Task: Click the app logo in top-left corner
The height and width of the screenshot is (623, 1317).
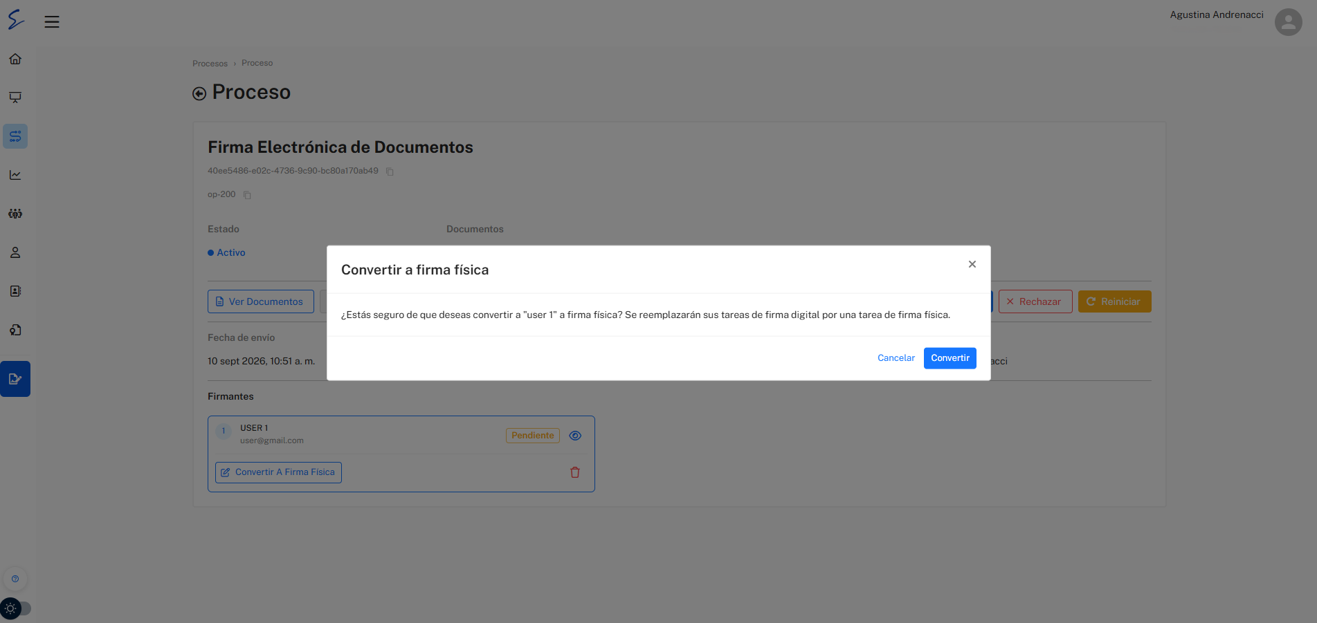Action: tap(16, 19)
